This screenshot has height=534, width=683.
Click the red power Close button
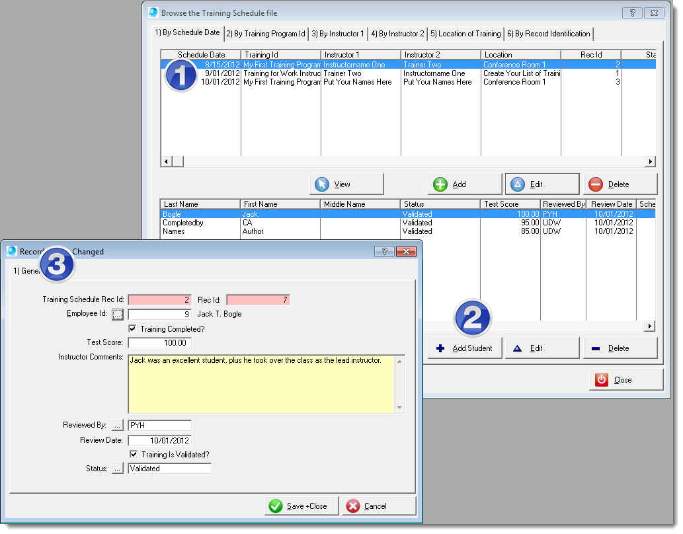[625, 380]
